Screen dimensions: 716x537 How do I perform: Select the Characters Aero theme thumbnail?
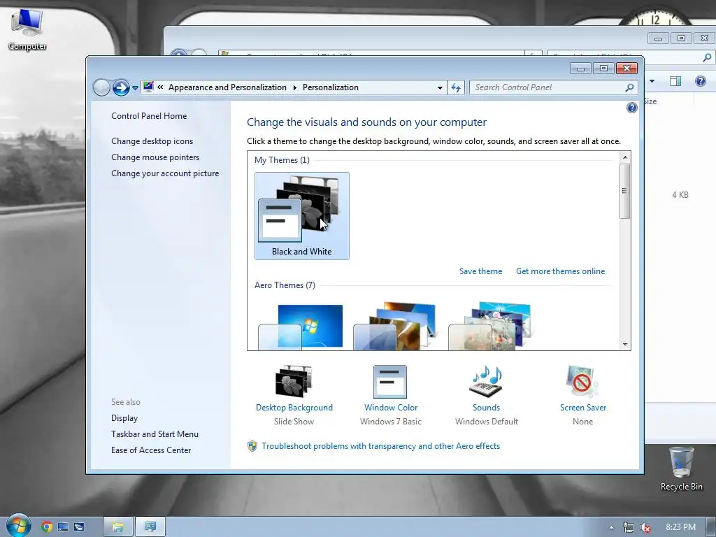[x=490, y=326]
